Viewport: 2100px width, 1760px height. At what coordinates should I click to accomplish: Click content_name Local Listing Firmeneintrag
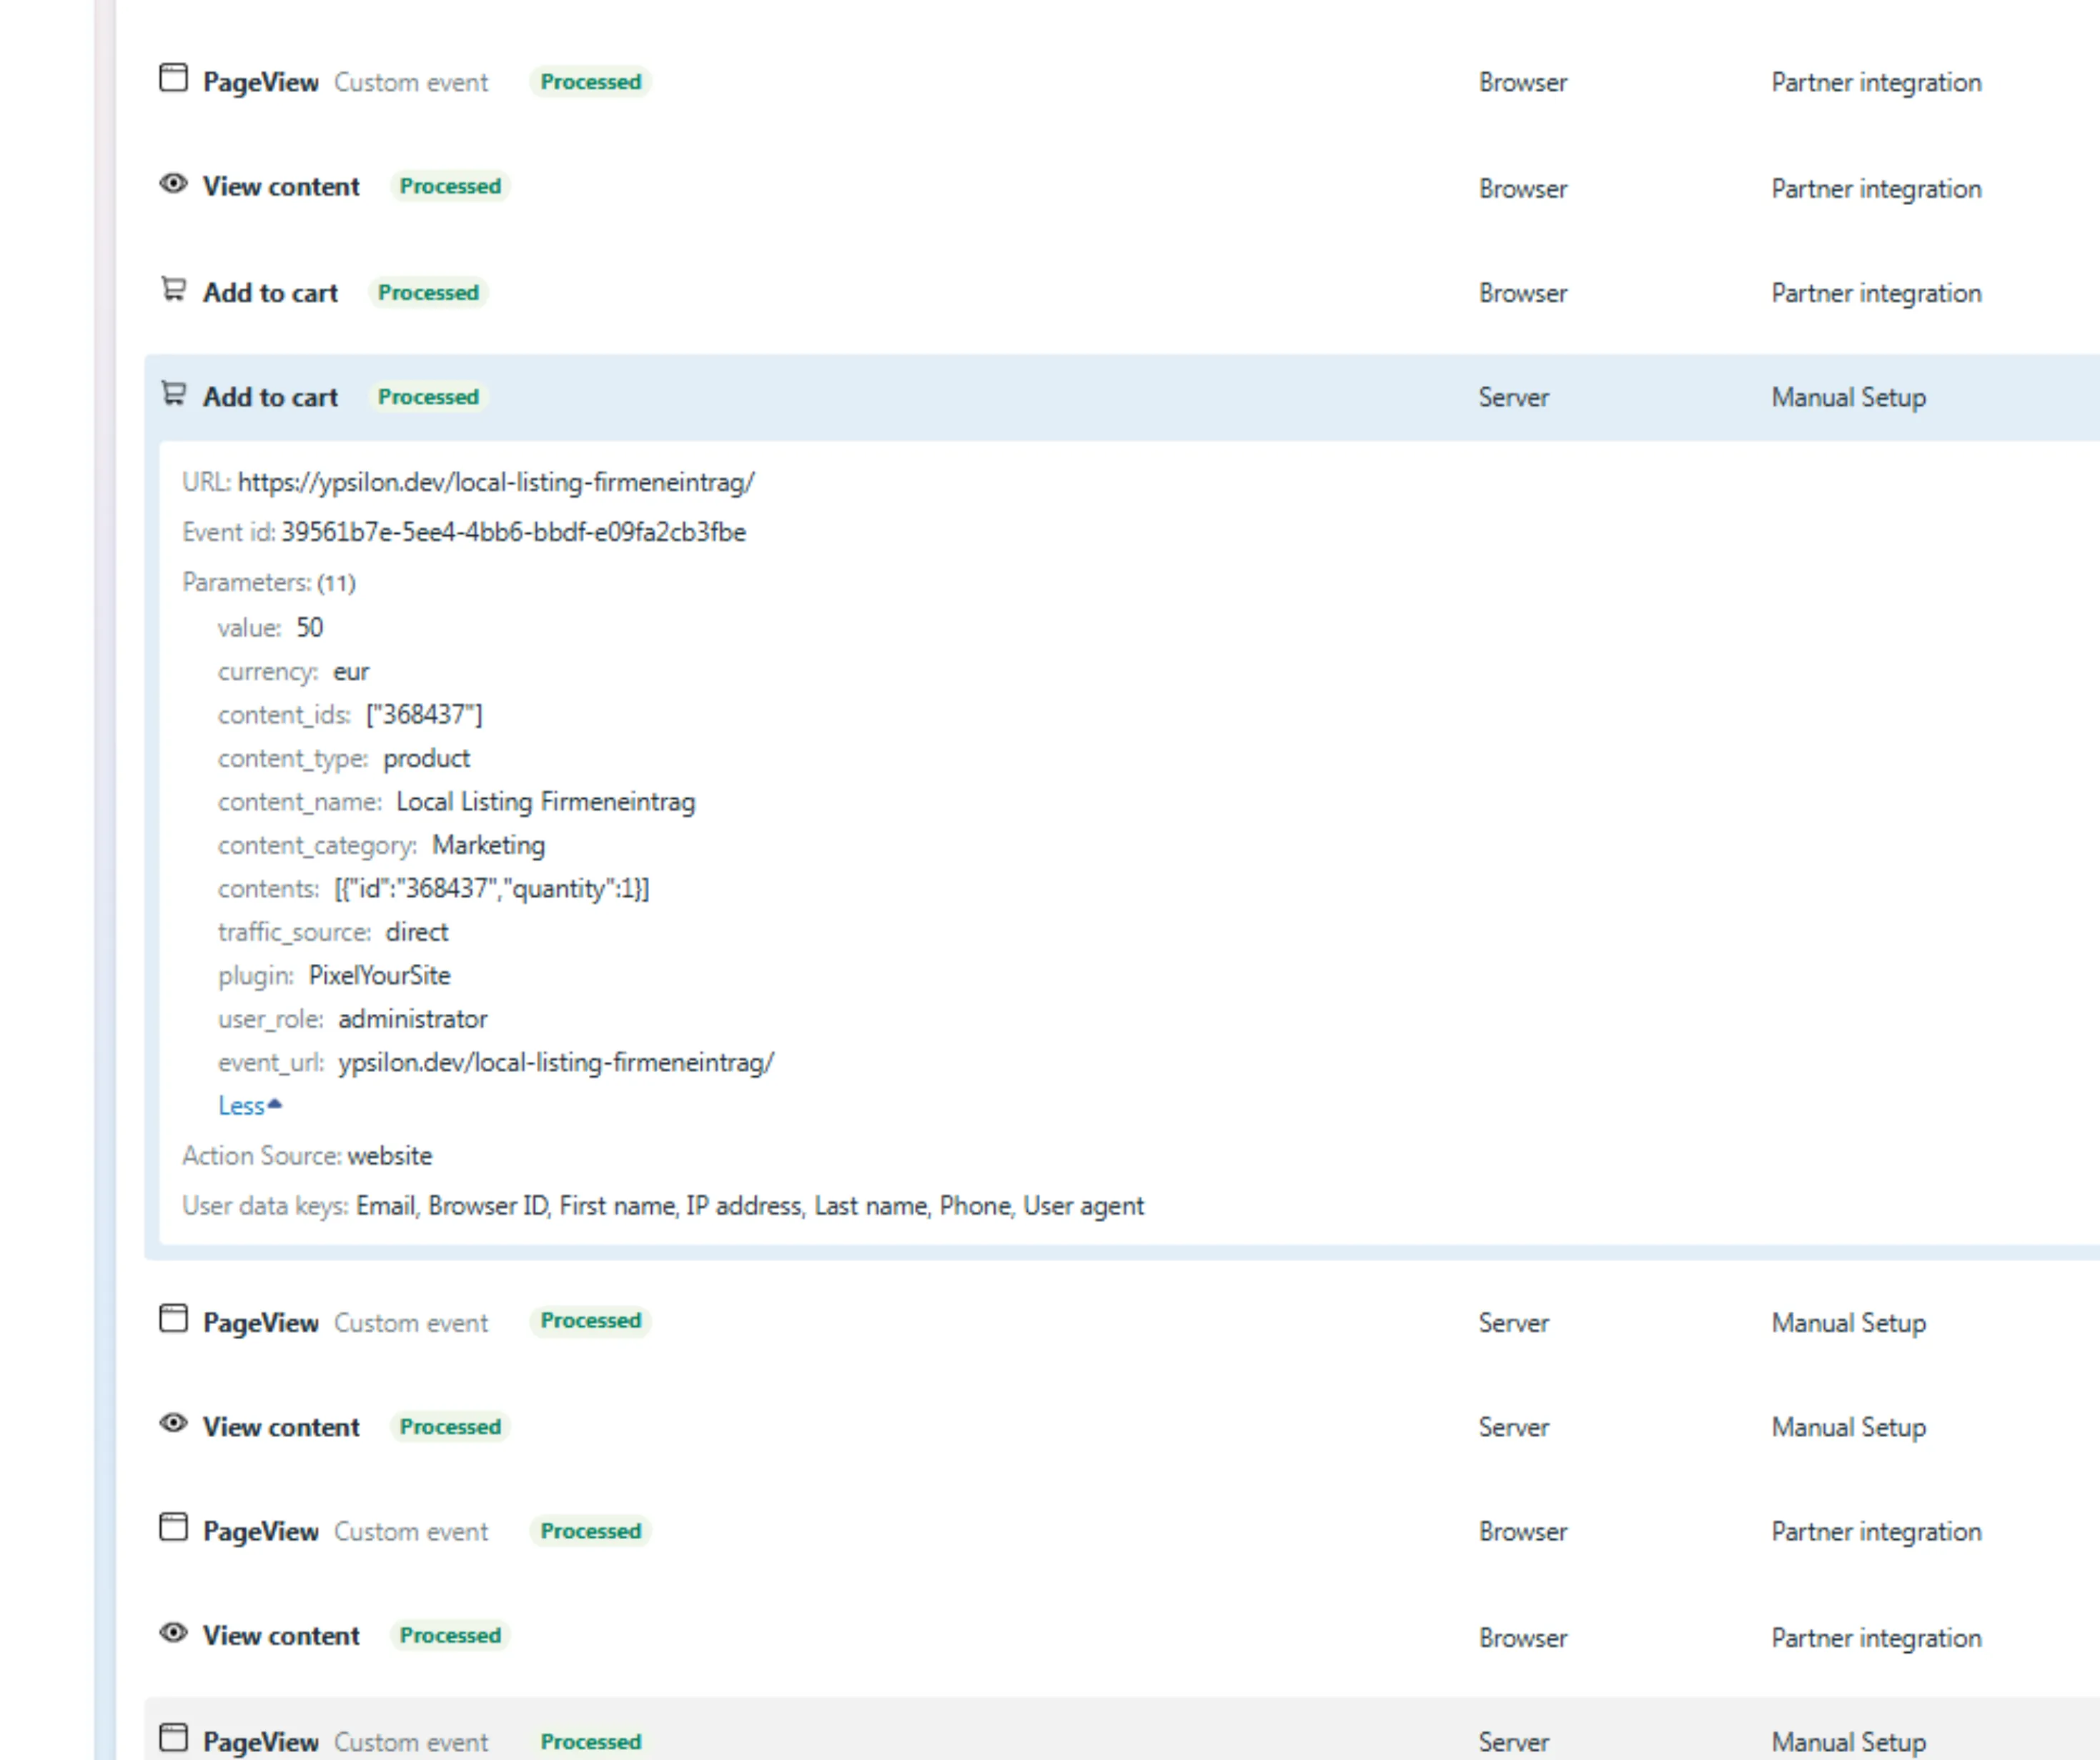[x=545, y=802]
